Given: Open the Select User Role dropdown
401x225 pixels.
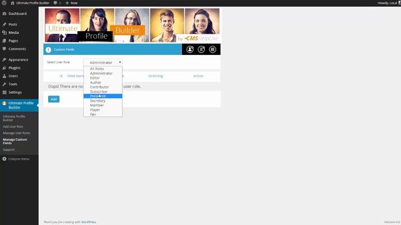Looking at the screenshot, I should click(x=103, y=62).
